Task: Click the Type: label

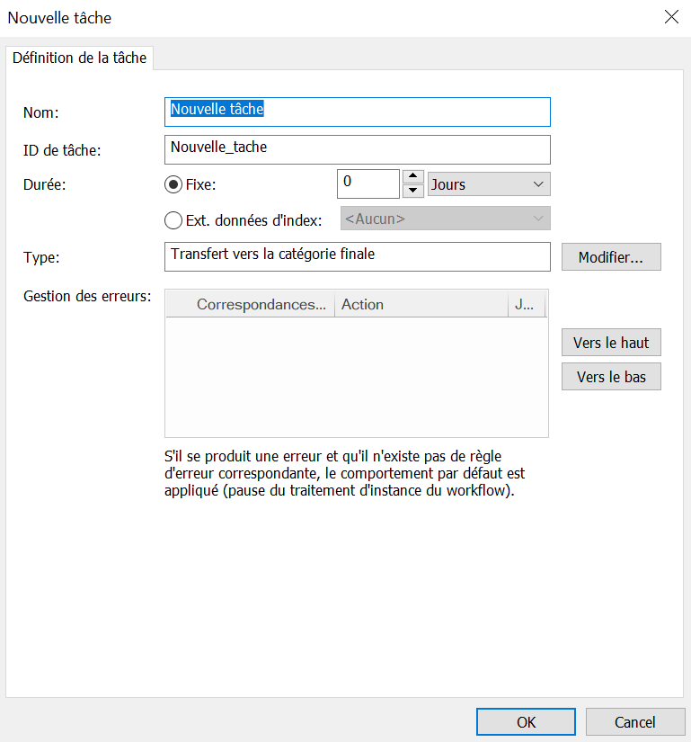Action: pyautogui.click(x=41, y=257)
